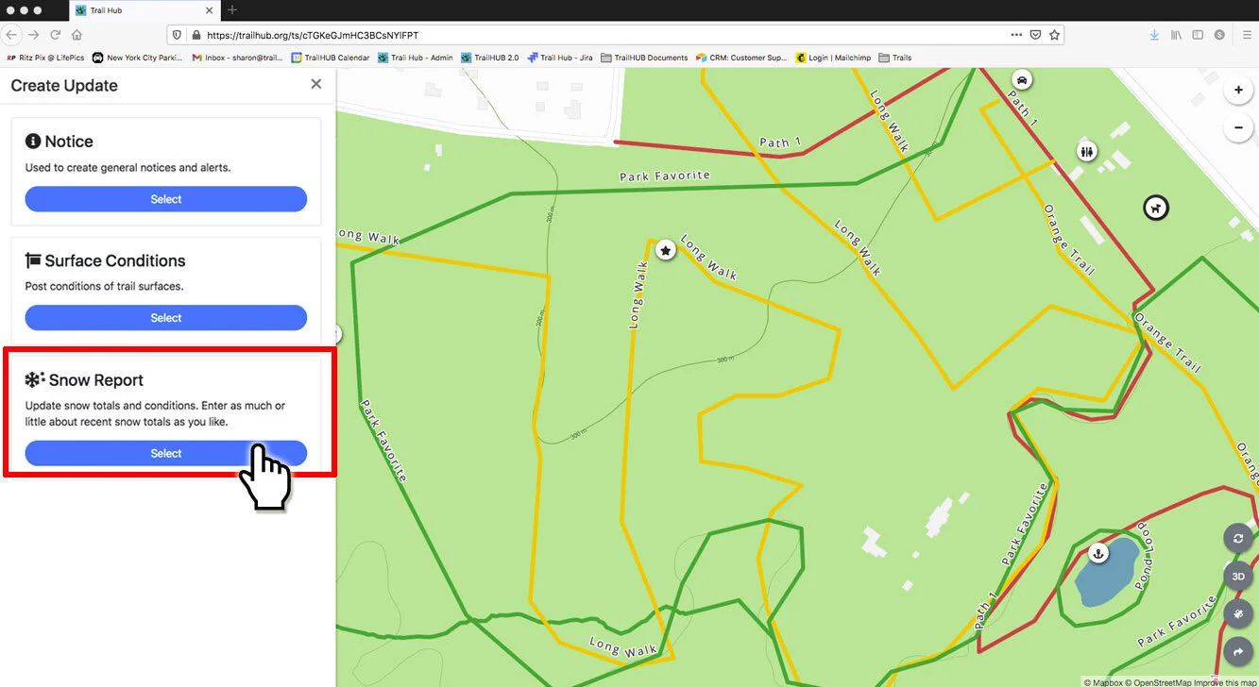Click the share arrow map button
Viewport: 1259px width, 687px height.
[x=1238, y=651]
